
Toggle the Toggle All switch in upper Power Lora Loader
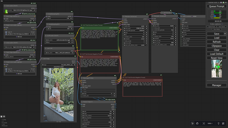(6, 32)
